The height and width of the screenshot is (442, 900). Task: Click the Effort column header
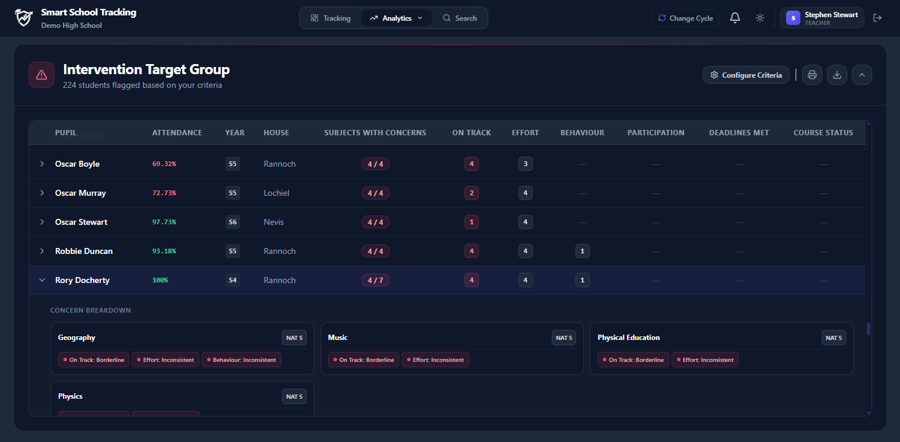pyautogui.click(x=526, y=133)
